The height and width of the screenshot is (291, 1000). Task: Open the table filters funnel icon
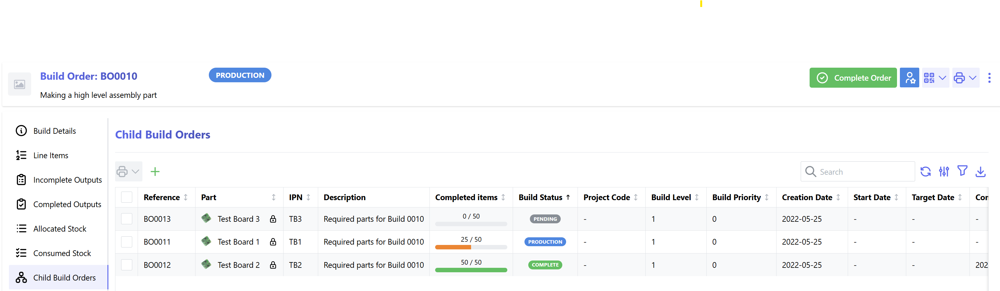pos(962,171)
